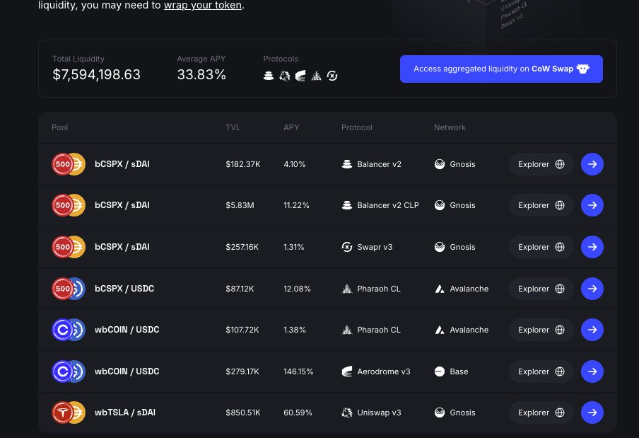Screen dimensions: 639x438
Task: Click Uniswap v3 protocol icon in table
Action: [x=347, y=413]
